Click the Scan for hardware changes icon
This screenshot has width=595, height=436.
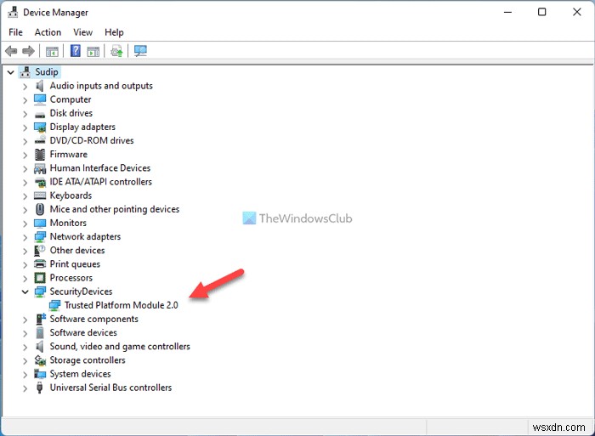[140, 51]
